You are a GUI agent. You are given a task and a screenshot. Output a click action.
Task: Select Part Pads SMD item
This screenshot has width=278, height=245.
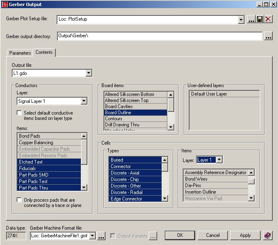pos(49,175)
